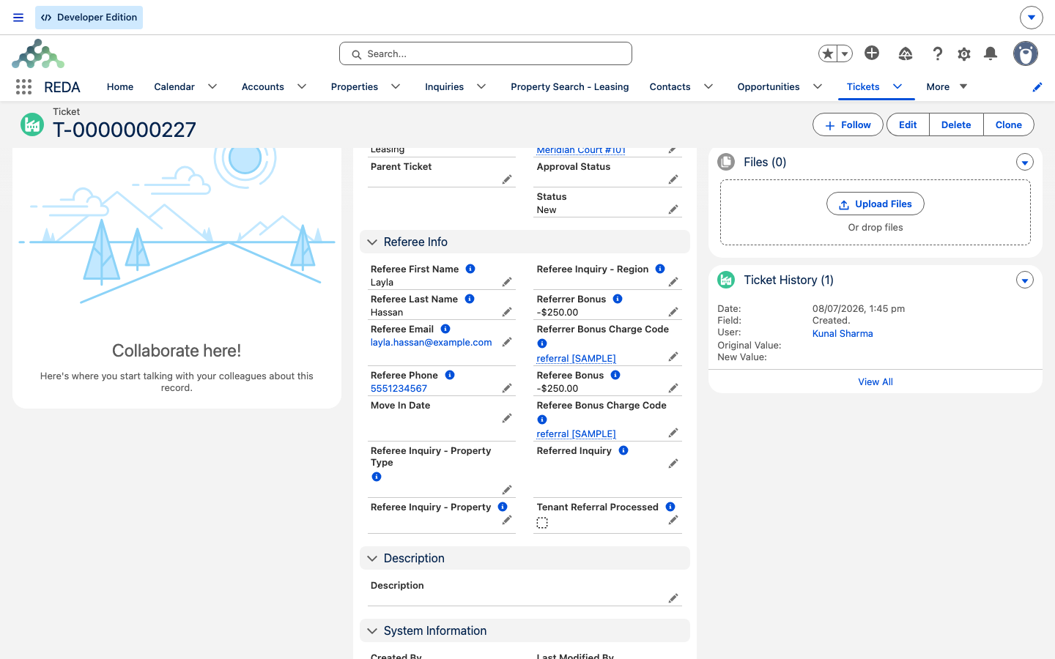1055x659 pixels.
Task: Edit Description field pencil icon
Action: pyautogui.click(x=673, y=598)
